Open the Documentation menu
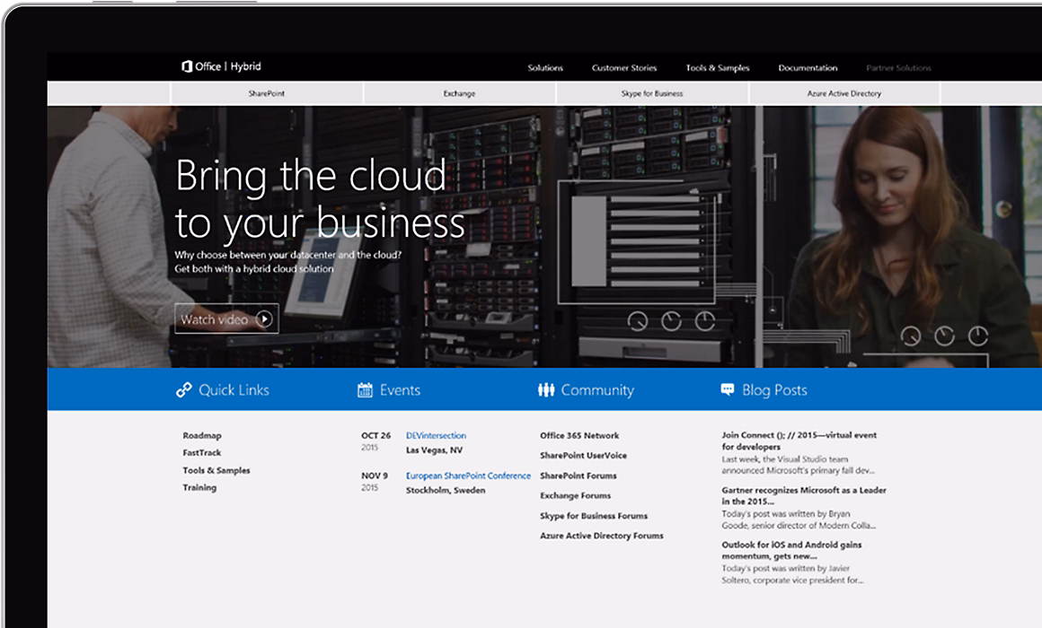1042x628 pixels. 809,67
